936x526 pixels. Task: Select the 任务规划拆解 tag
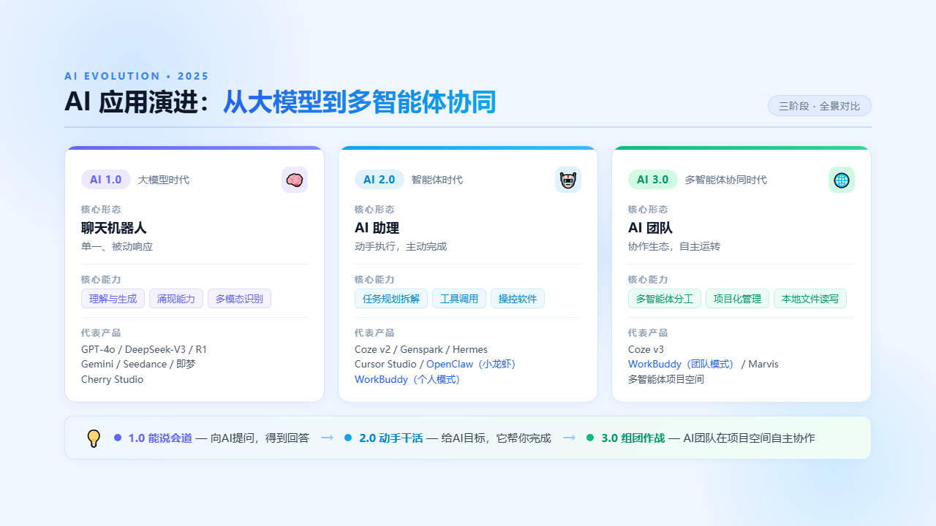(x=391, y=299)
